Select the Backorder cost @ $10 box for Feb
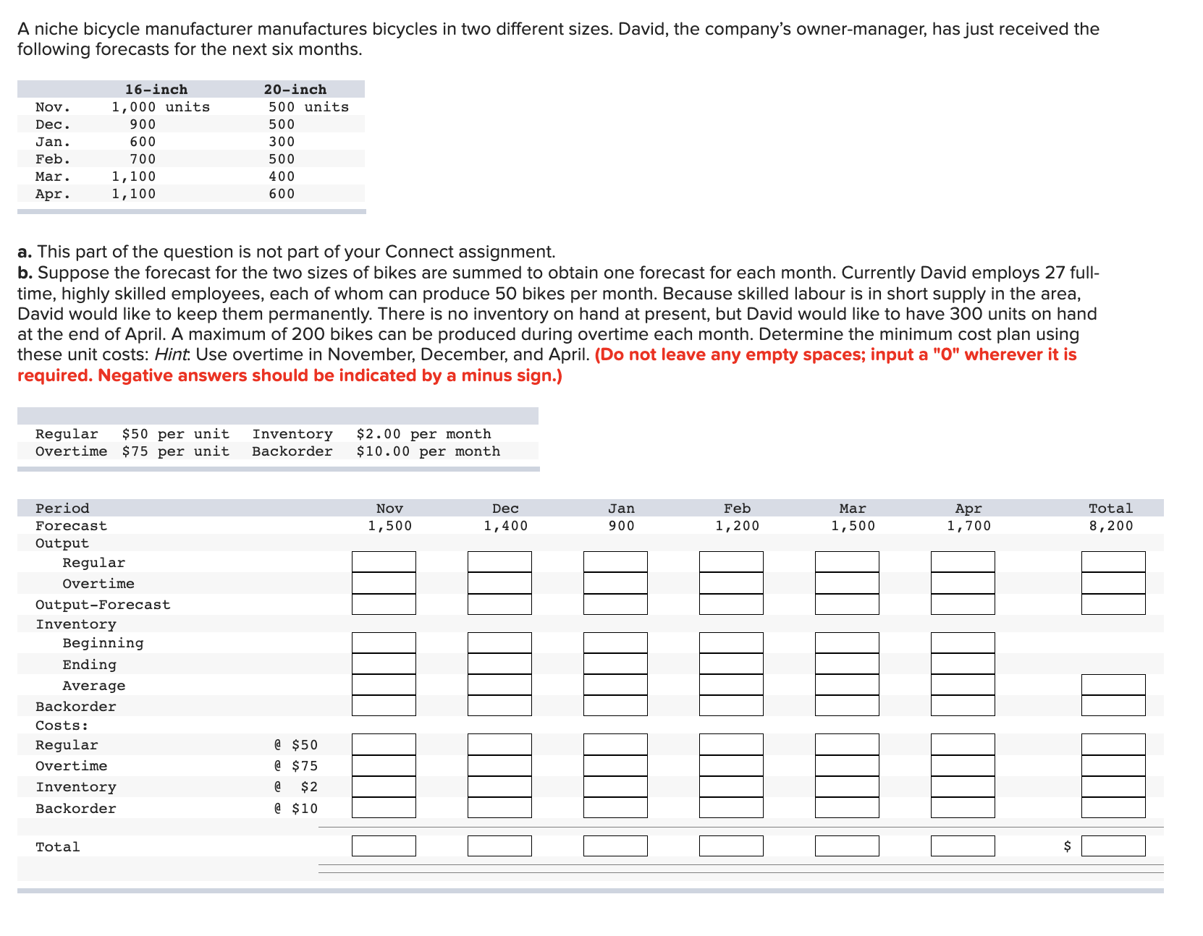This screenshot has width=1203, height=936. [731, 807]
